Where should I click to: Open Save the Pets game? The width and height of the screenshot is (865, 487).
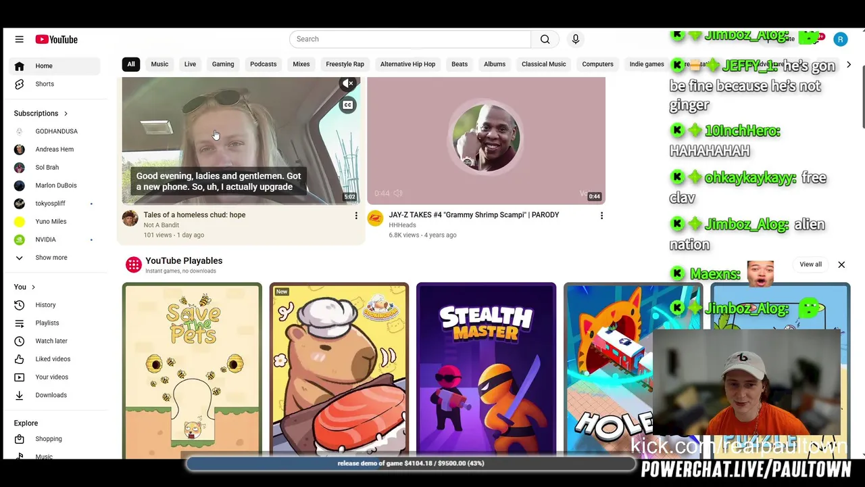[x=192, y=371]
